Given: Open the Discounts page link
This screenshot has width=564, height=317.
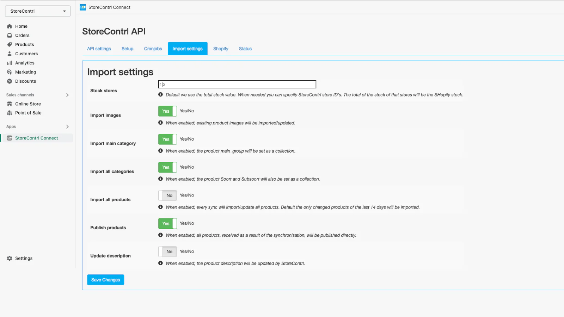Looking at the screenshot, I should pyautogui.click(x=26, y=81).
